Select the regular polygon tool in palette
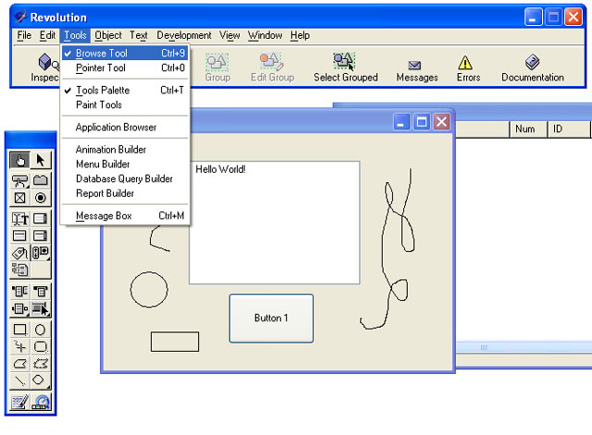Screen dimensions: 592x435 point(39,380)
